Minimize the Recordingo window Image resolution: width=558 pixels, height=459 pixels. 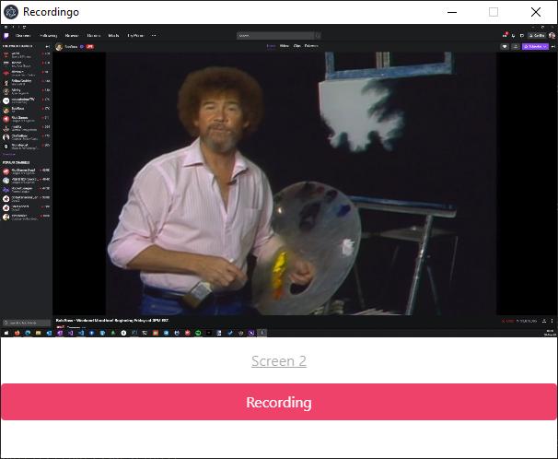(452, 12)
